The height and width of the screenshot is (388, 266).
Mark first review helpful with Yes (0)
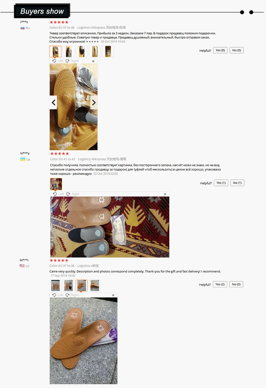click(x=220, y=50)
